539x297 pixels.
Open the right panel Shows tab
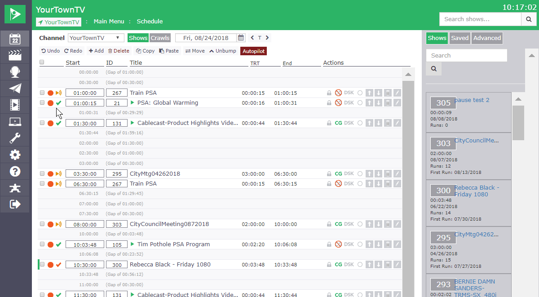437,38
